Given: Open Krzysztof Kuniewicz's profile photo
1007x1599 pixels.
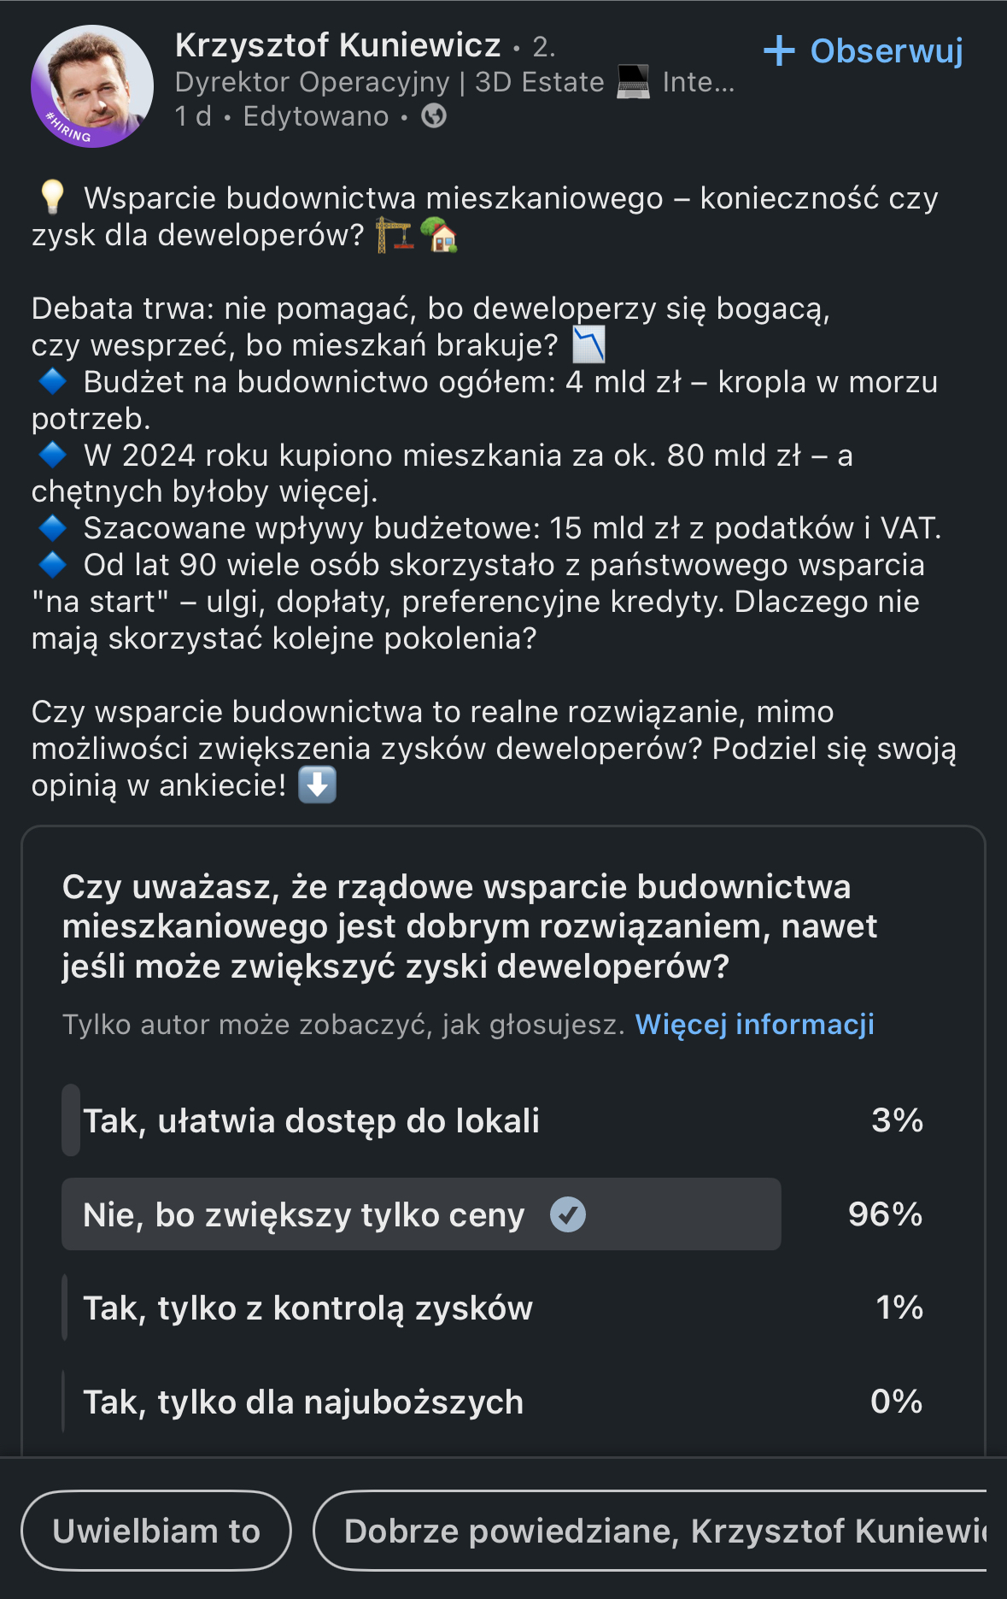Looking at the screenshot, I should (92, 86).
